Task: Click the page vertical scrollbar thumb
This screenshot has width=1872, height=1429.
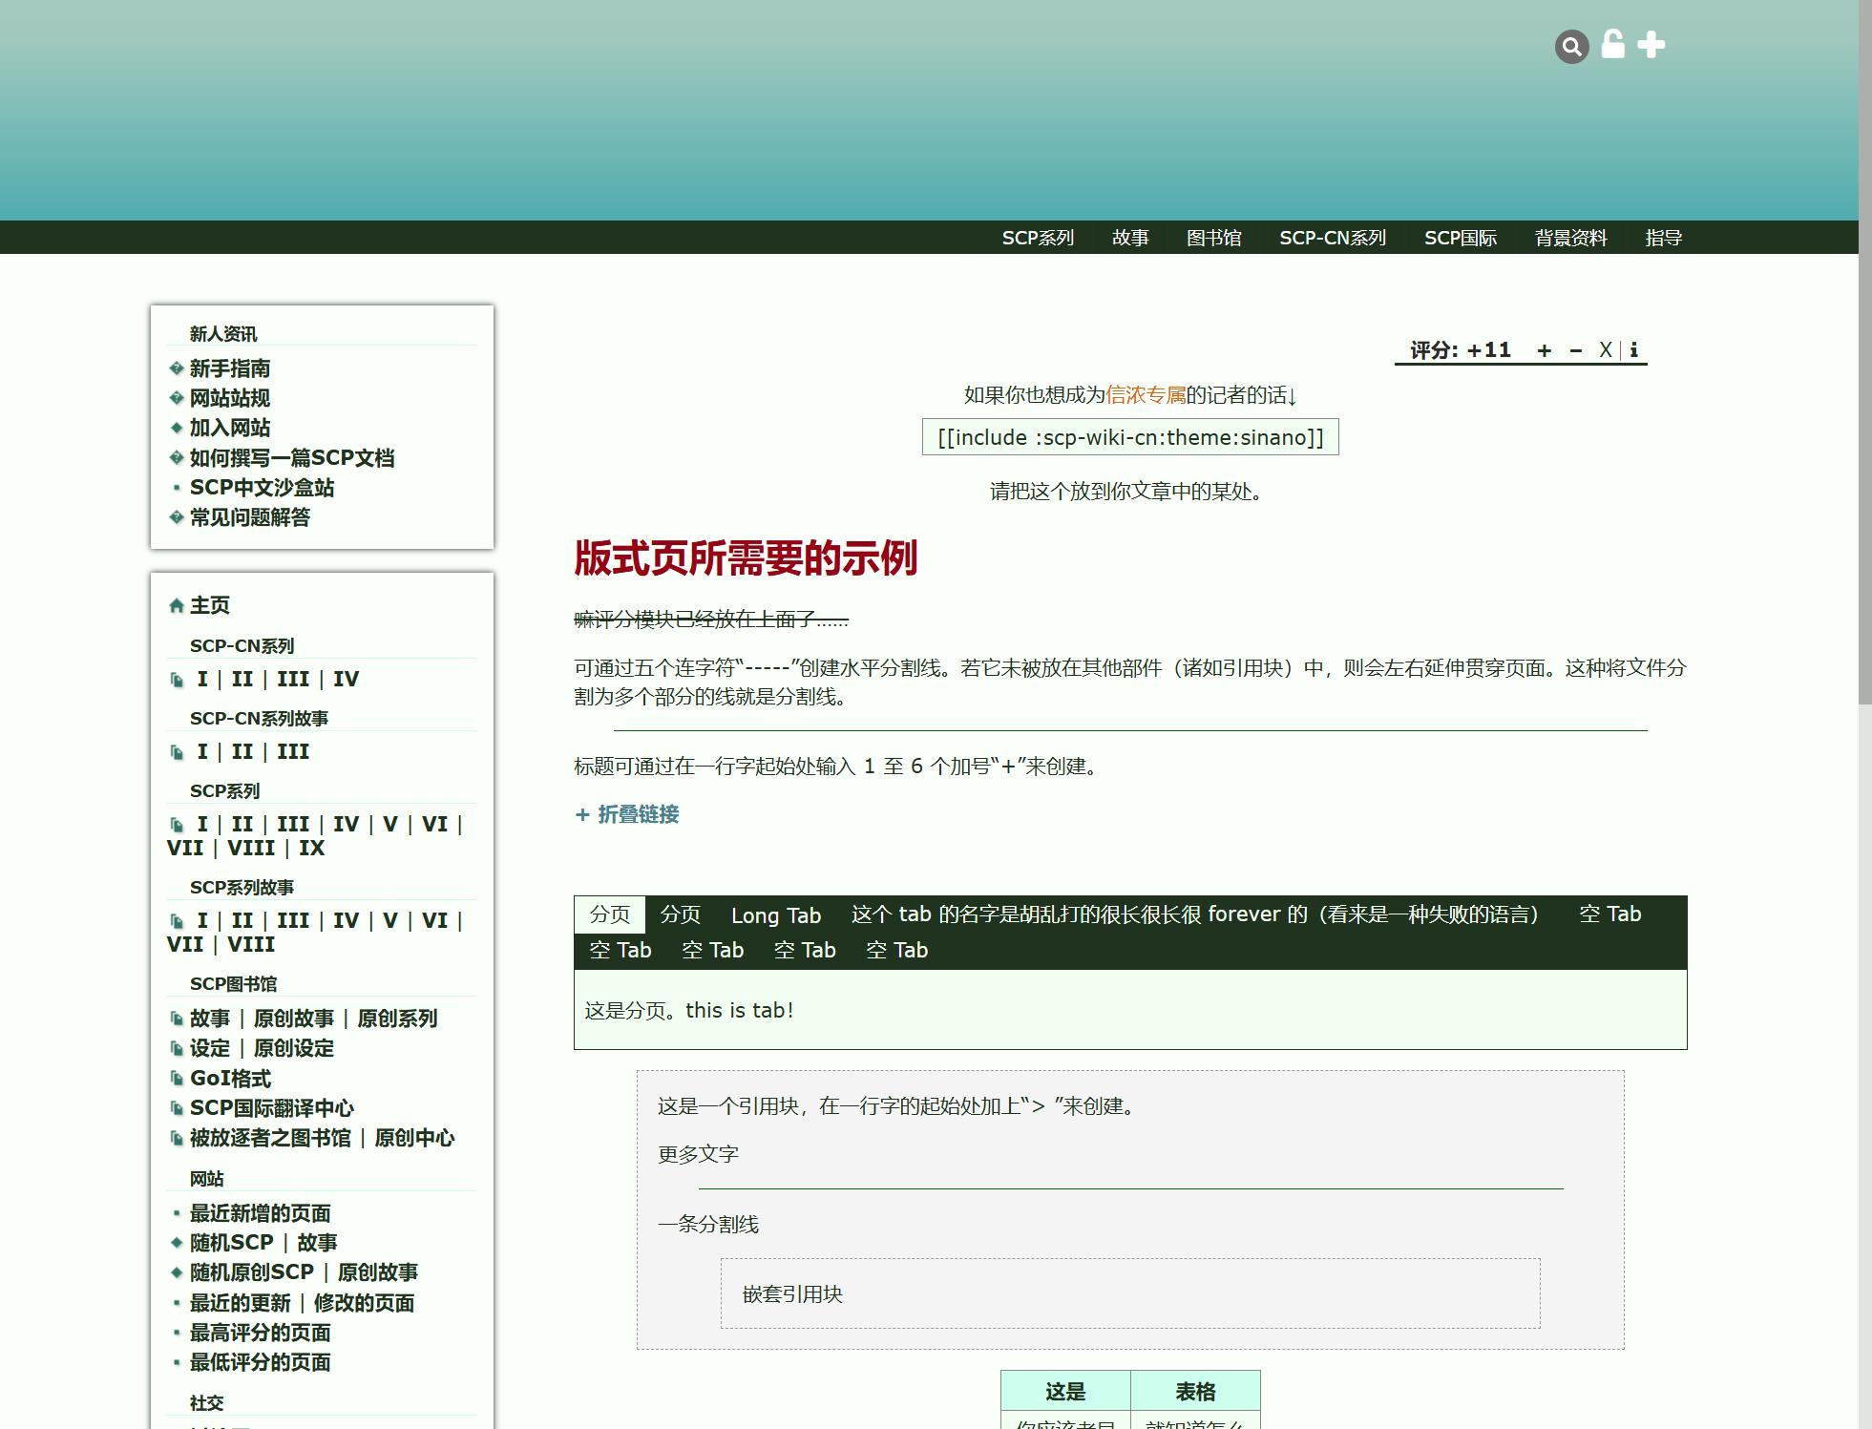Action: tap(1864, 353)
